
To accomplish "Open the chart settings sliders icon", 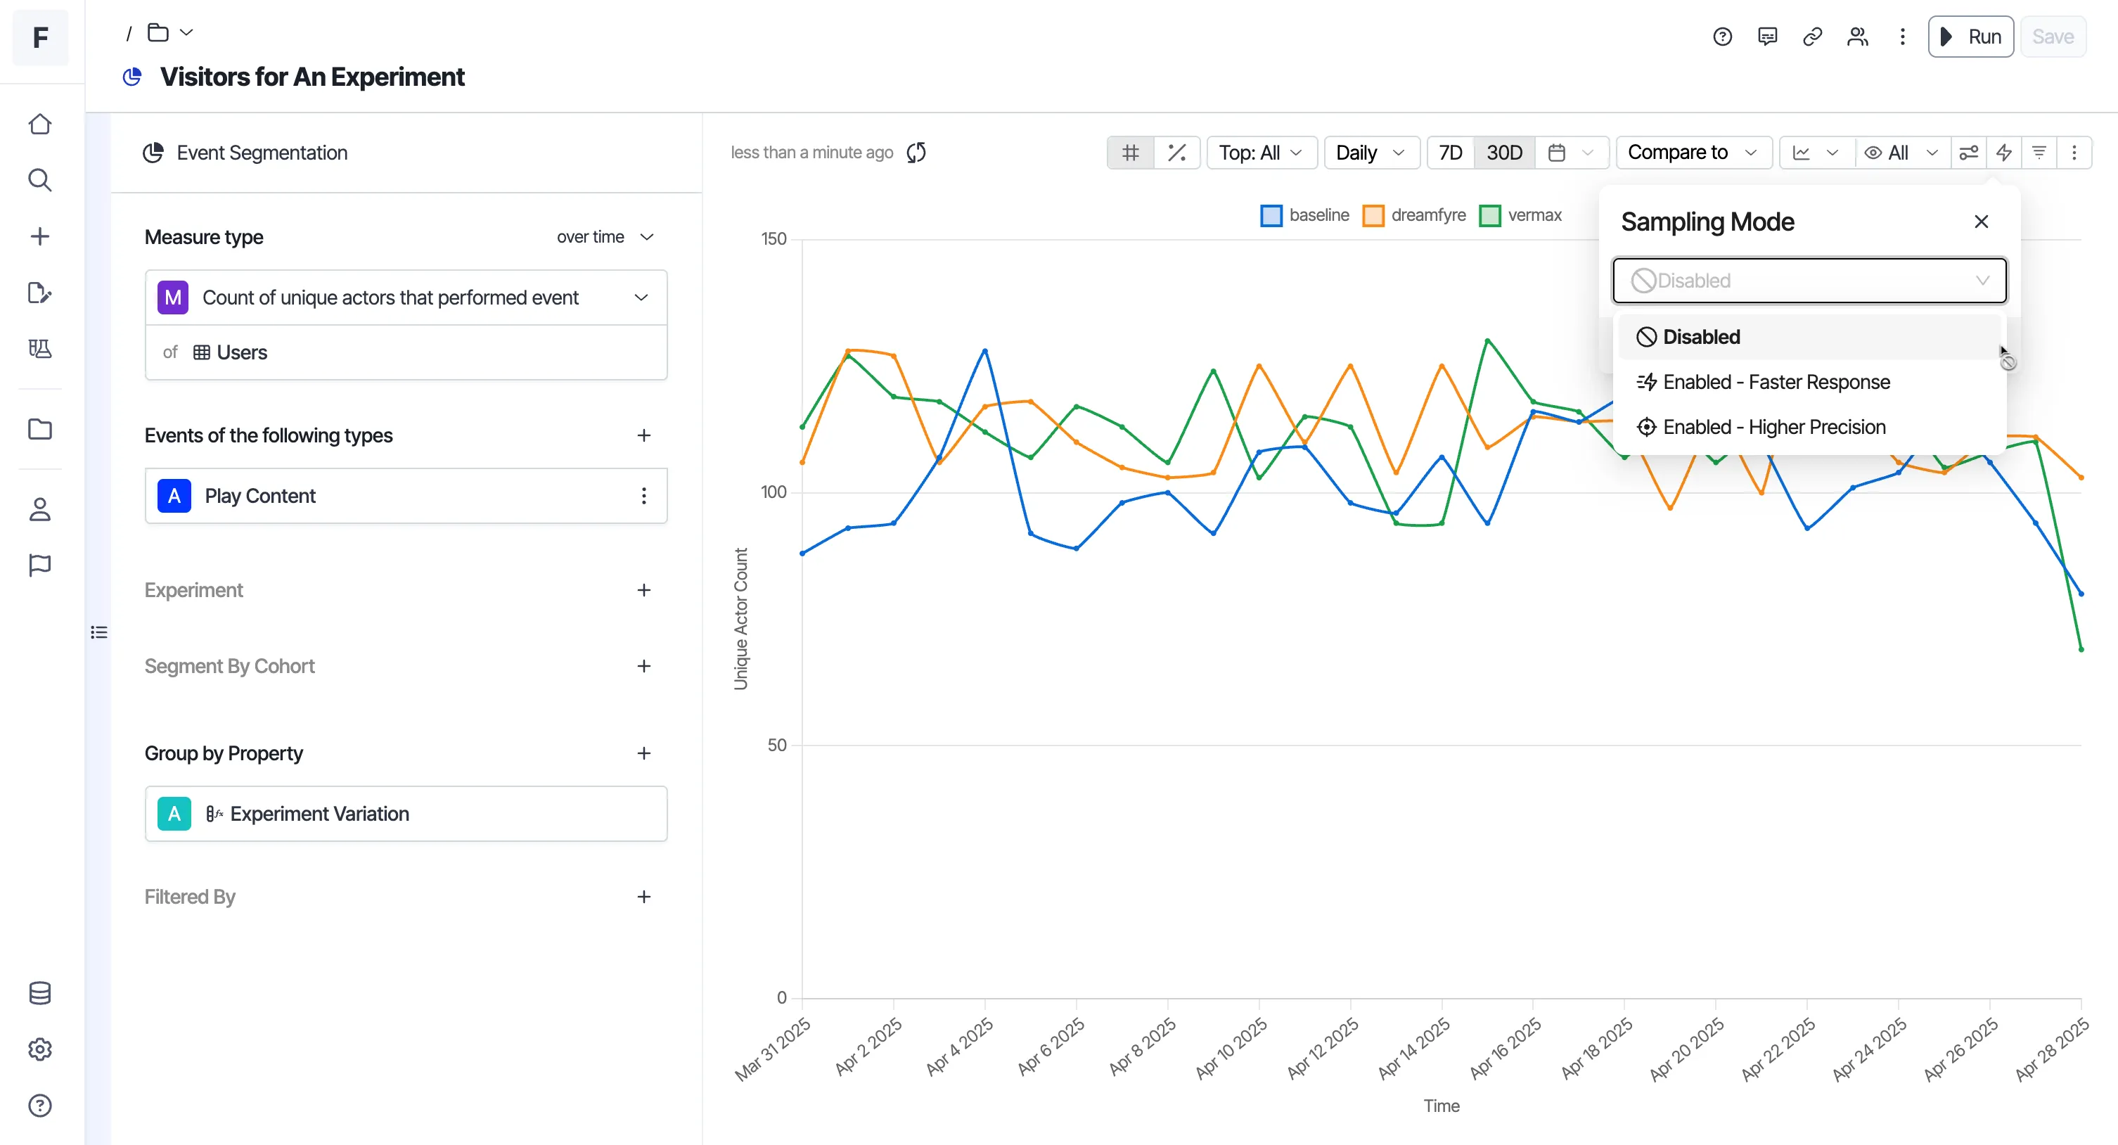I will [1968, 153].
